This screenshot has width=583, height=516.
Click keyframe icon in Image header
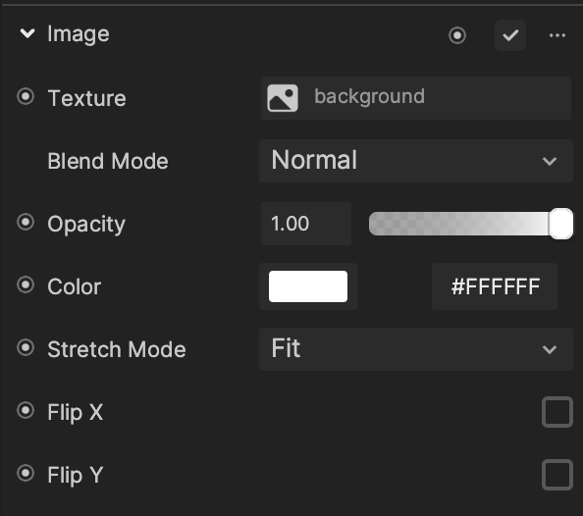(x=457, y=35)
